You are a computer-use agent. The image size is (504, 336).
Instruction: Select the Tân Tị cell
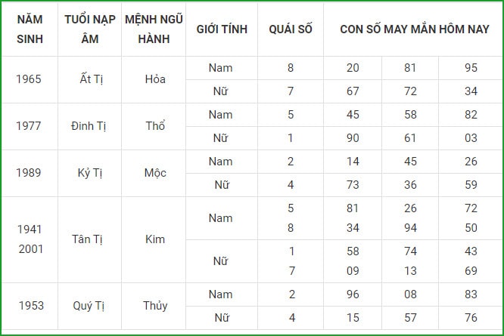point(87,239)
